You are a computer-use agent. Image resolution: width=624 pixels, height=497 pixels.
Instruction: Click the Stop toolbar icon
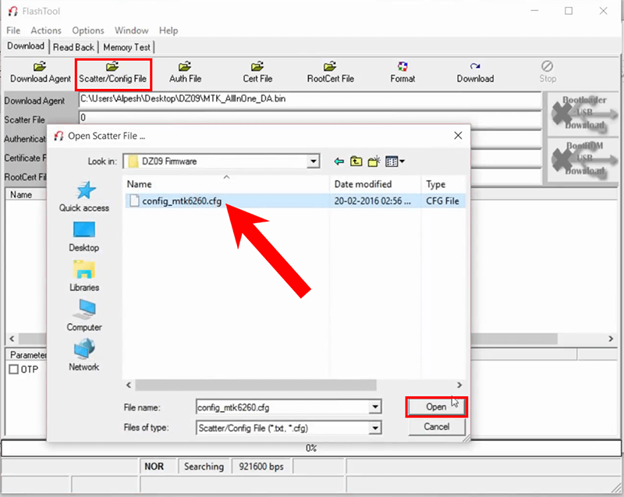548,73
